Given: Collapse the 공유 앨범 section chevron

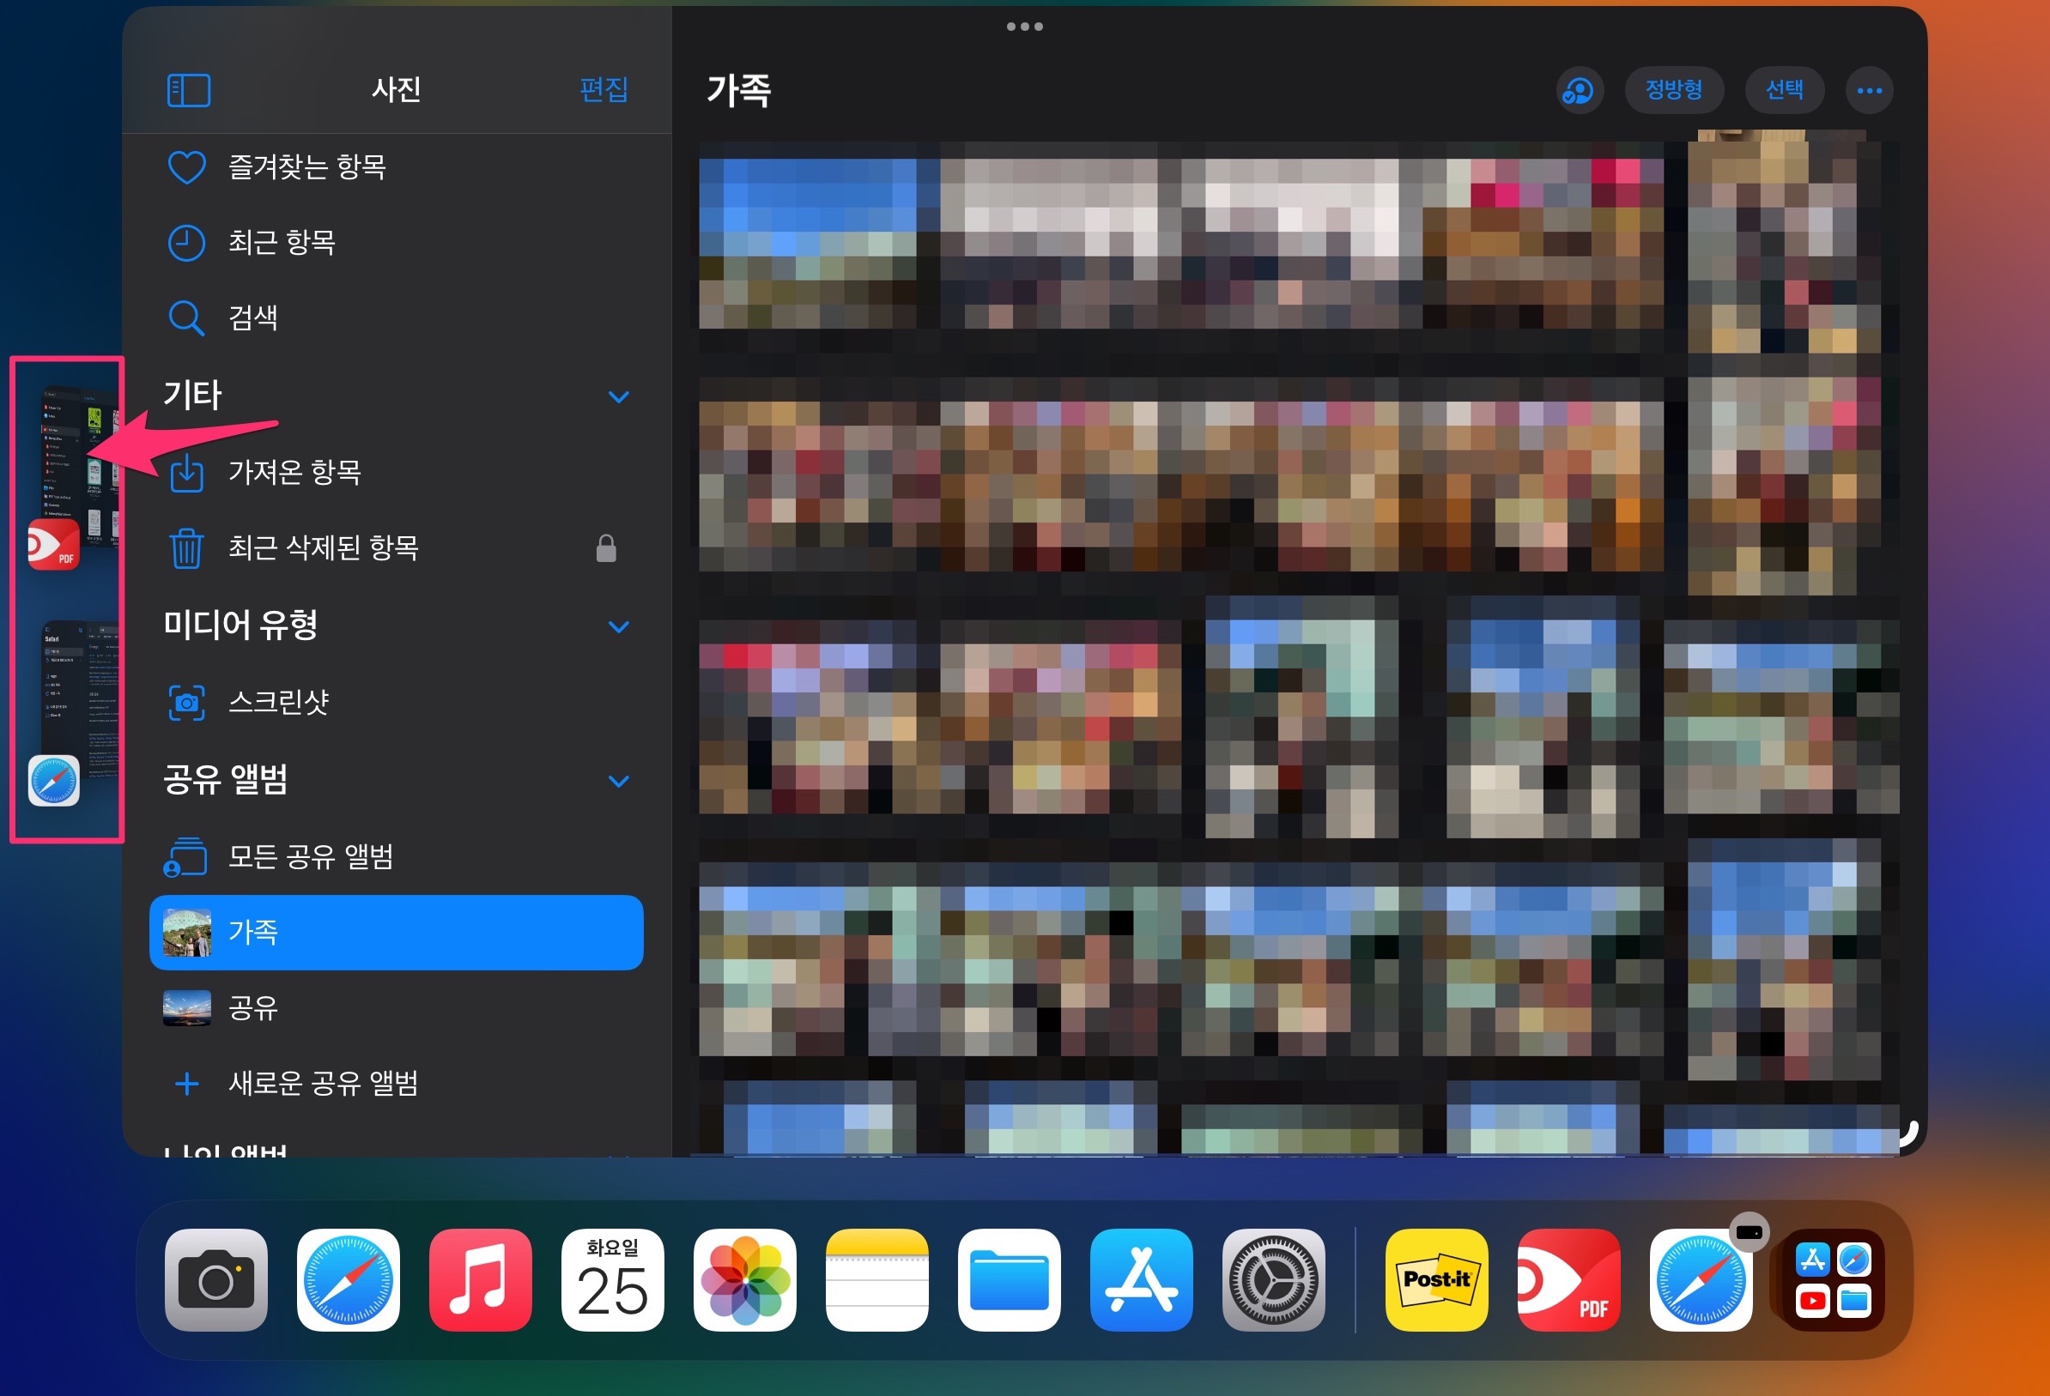Looking at the screenshot, I should (x=618, y=782).
